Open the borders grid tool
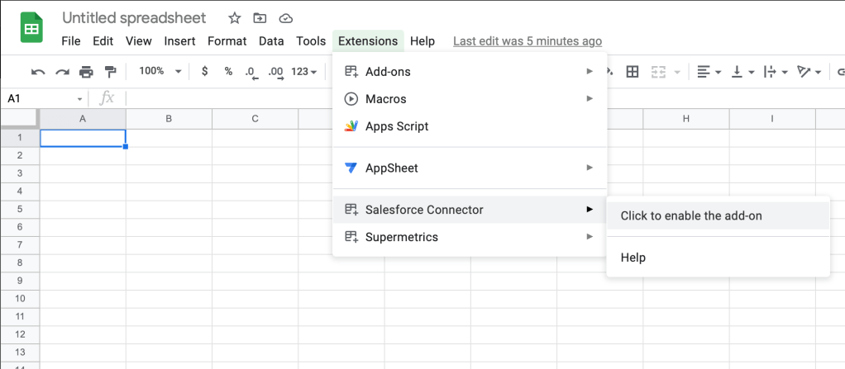The width and height of the screenshot is (845, 369). (x=633, y=72)
